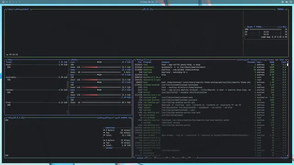Screen dimensions: 294x165
Task: Toggle auto scaling in net box
Action: [x=107, y=118]
